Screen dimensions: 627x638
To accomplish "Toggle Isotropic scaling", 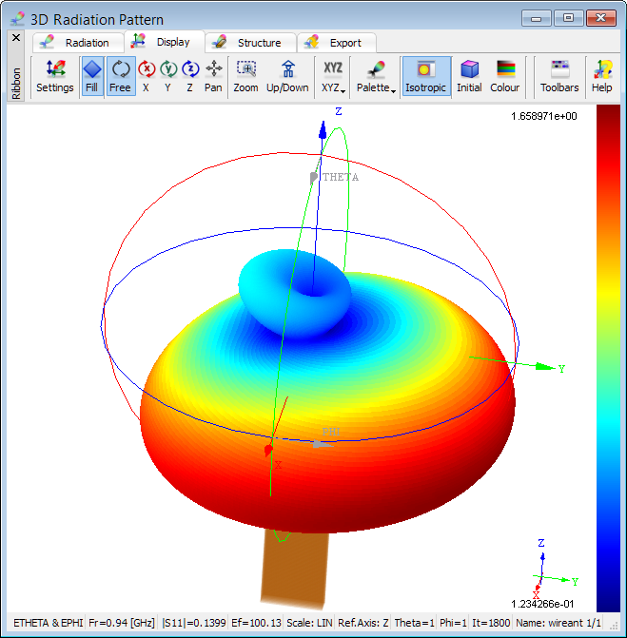I will tap(425, 77).
